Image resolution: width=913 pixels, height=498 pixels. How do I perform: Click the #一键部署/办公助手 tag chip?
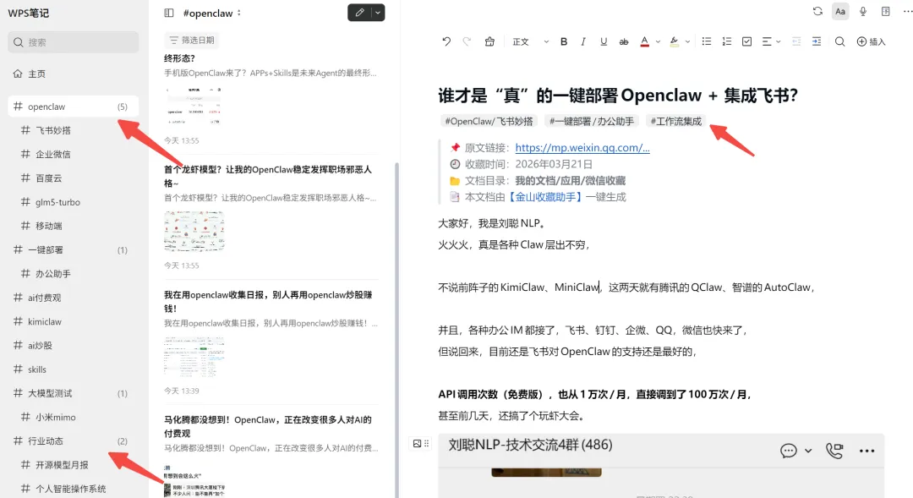coord(592,121)
